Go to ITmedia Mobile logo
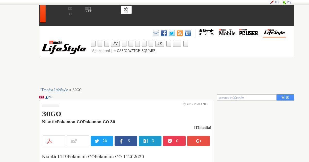This screenshot has width=309, height=162. (227, 32)
